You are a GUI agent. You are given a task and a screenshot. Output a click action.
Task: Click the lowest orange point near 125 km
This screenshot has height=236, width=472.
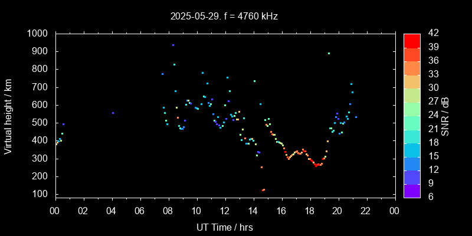click(x=263, y=190)
